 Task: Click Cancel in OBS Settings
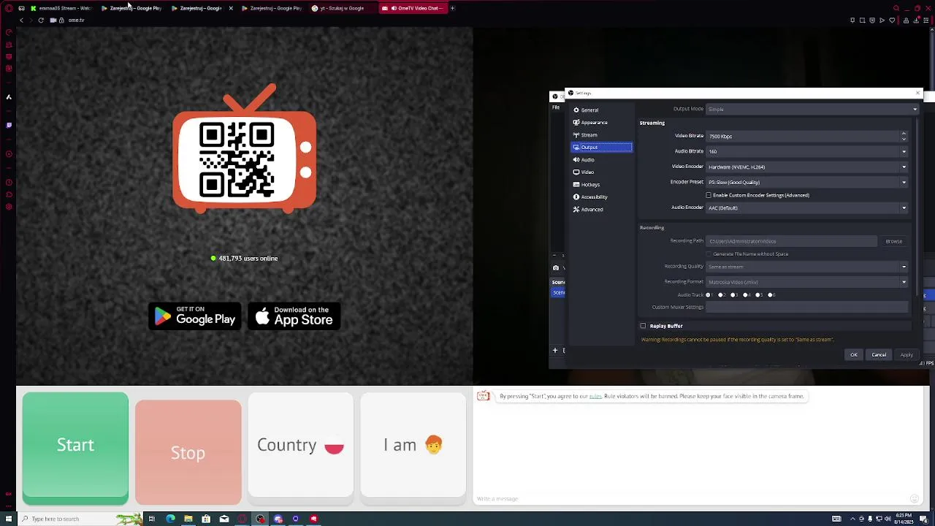pos(879,355)
